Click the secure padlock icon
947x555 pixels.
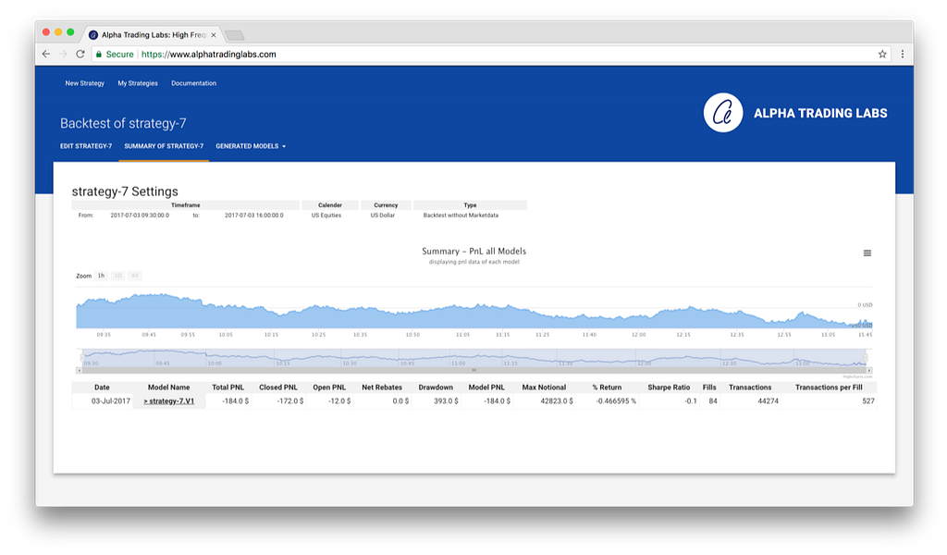(x=99, y=54)
